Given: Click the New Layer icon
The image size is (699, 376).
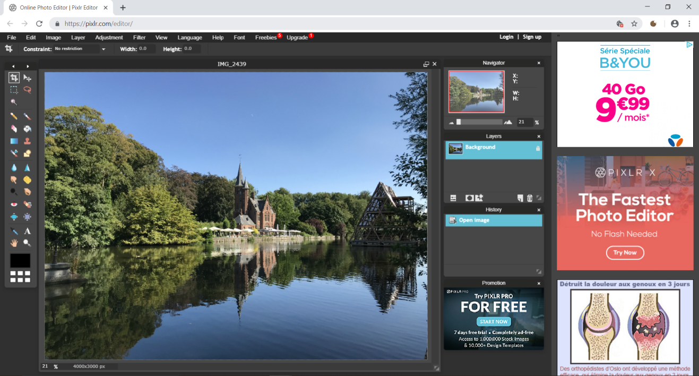Looking at the screenshot, I should tap(520, 198).
